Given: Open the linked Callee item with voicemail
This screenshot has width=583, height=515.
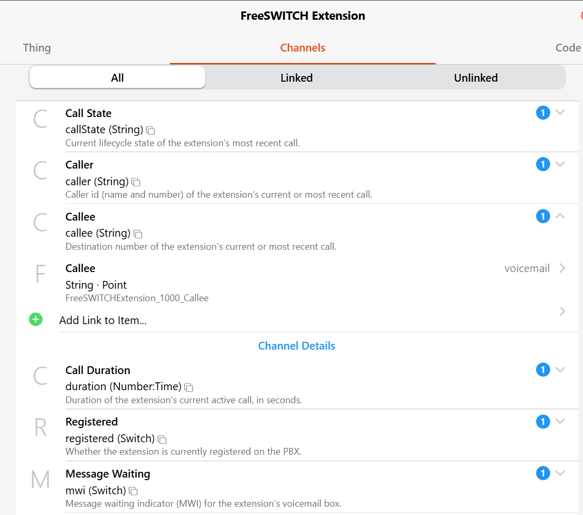Looking at the screenshot, I should coord(296,282).
